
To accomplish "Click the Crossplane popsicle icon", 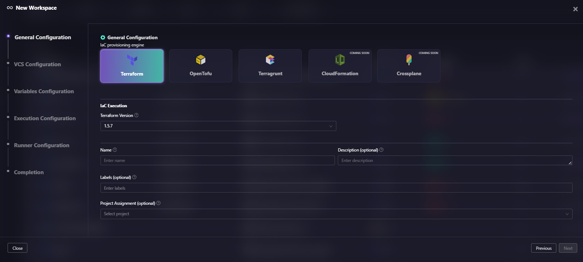I will tap(409, 60).
